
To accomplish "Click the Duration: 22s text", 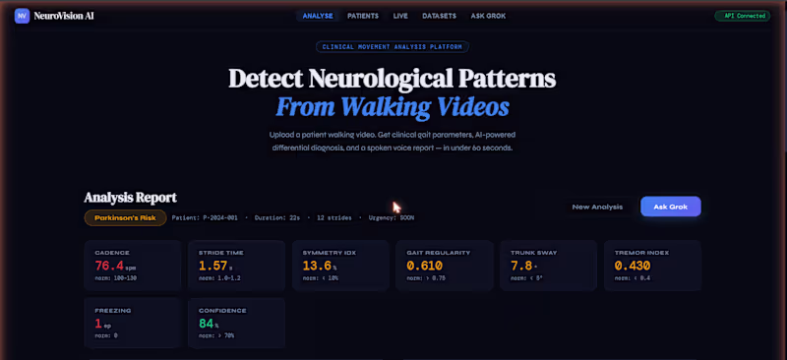I will (277, 218).
